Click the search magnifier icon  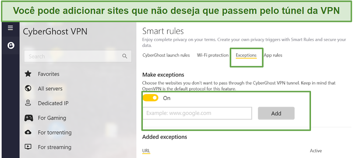tap(124, 56)
